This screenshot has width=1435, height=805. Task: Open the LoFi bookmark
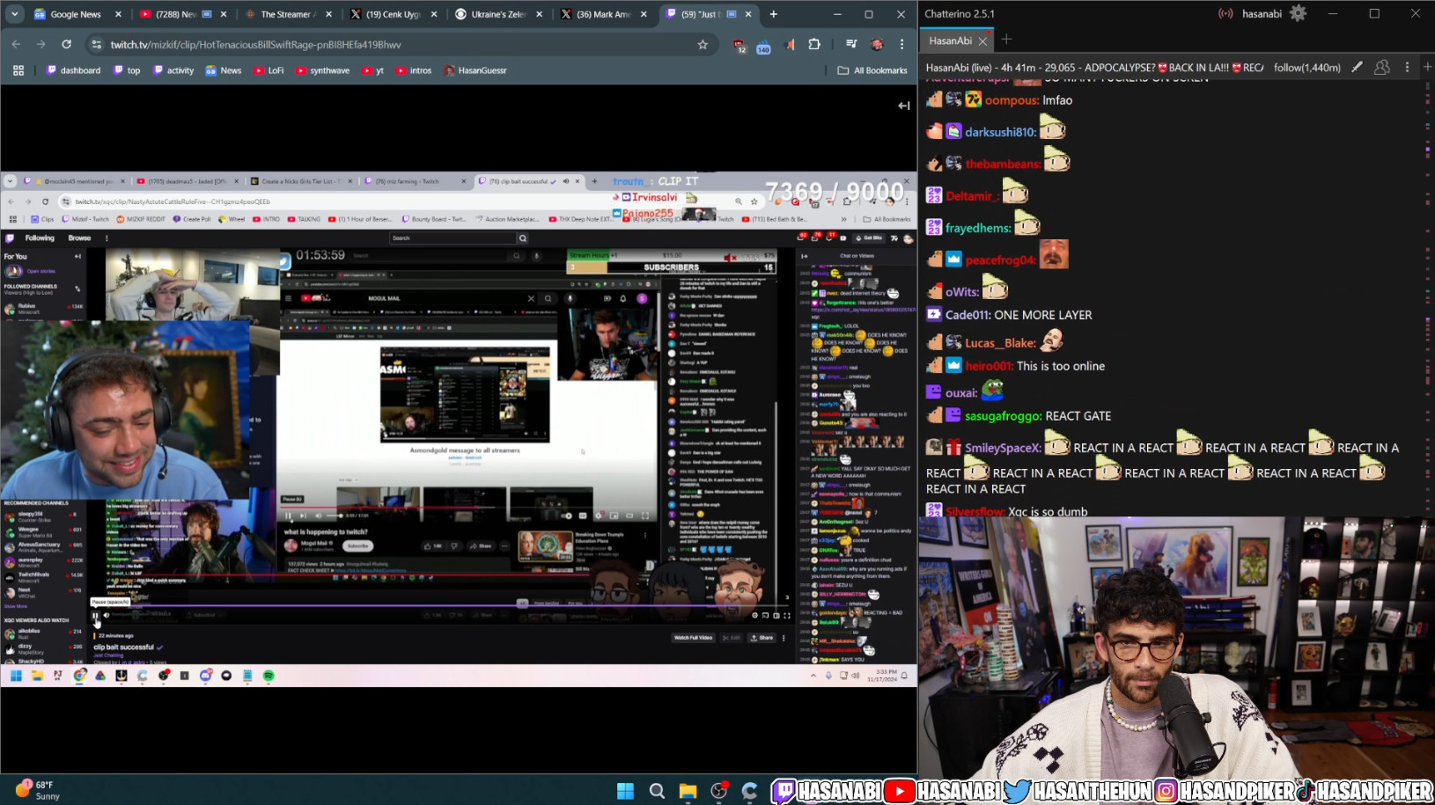click(x=269, y=70)
